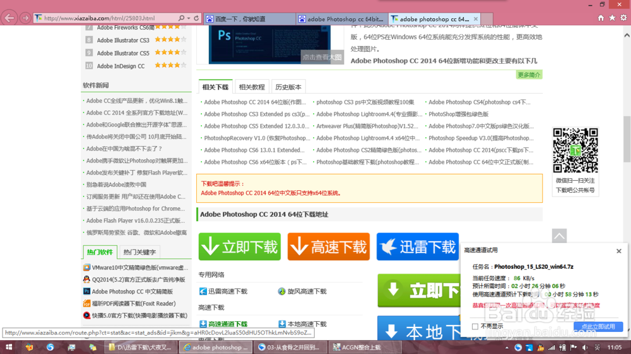This screenshot has height=354, width=631.
Task: Click the search magnifier in address bar
Action: coord(181,18)
